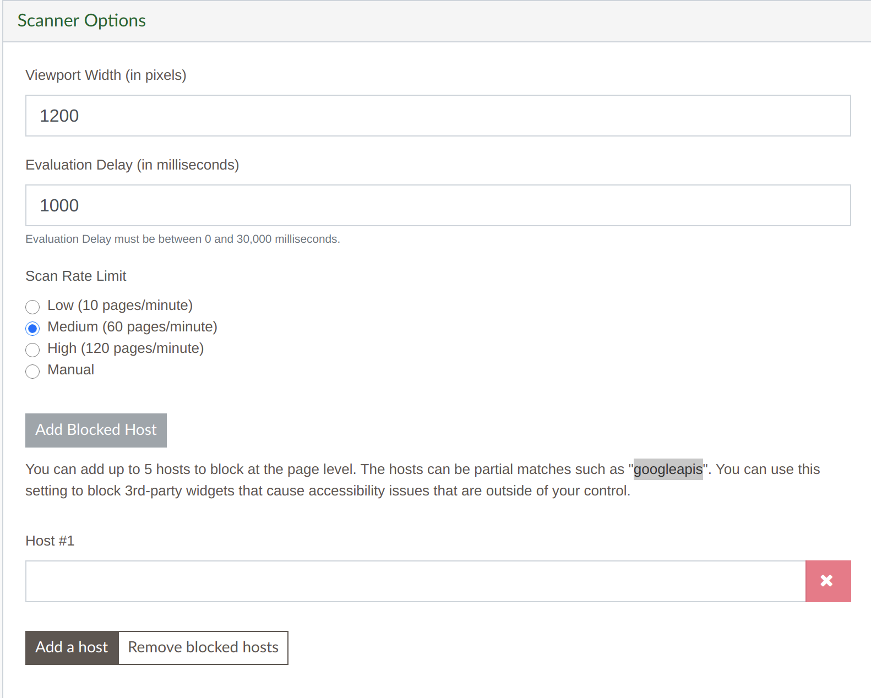
Task: Select Medium (60 pages/minute) rate limit
Action: [x=32, y=329]
